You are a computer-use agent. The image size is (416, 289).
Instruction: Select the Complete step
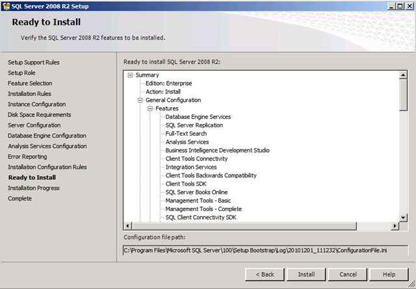point(19,198)
